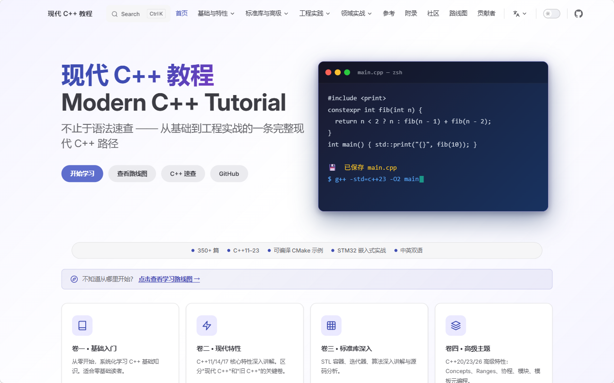Screen dimensions: 614x383
Task: Open the 卷四 • 高级主题 card title
Action: click(468, 348)
